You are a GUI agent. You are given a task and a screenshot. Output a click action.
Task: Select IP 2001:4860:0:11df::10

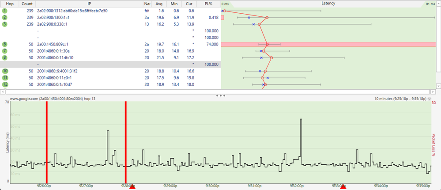(x=56, y=58)
